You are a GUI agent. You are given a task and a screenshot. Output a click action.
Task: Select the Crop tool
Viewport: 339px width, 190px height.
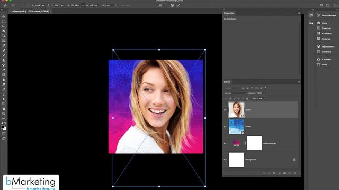click(4, 36)
